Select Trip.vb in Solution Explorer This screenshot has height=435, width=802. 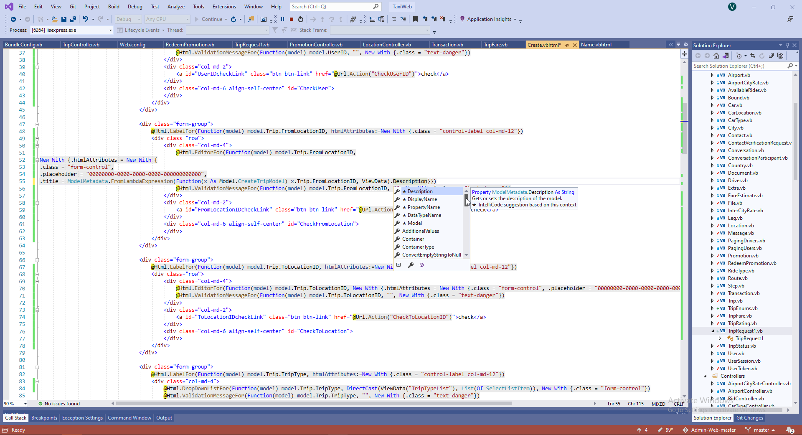point(735,301)
